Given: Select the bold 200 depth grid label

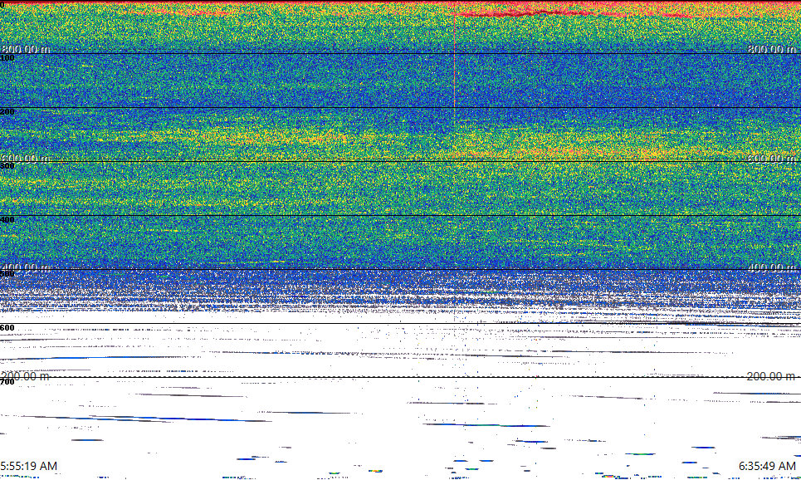Looking at the screenshot, I should pyautogui.click(x=7, y=112).
